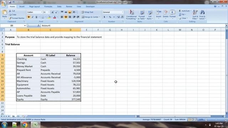Image resolution: width=228 pixels, height=128 pixels.
Task: Switch to the Data tab
Action: tap(59, 6)
